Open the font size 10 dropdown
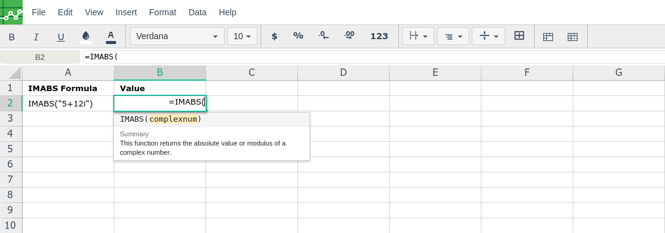Image resolution: width=665 pixels, height=233 pixels. (x=242, y=36)
